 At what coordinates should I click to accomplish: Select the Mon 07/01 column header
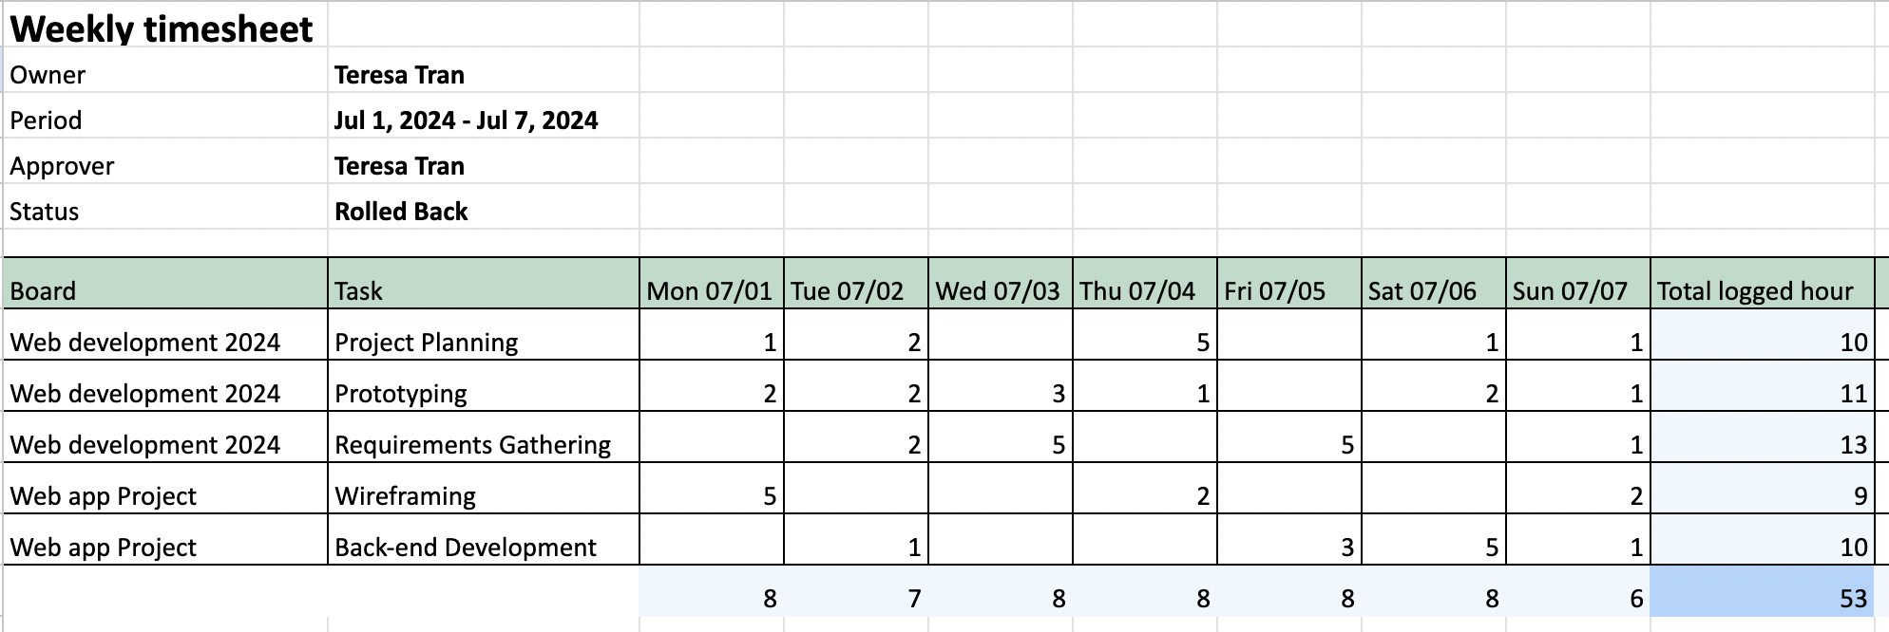click(711, 290)
